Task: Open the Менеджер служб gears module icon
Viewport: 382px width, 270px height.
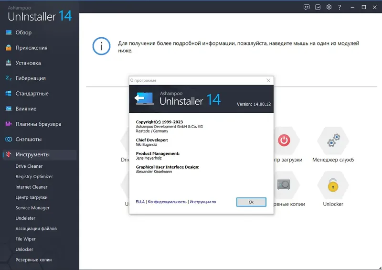Action: coord(333,140)
